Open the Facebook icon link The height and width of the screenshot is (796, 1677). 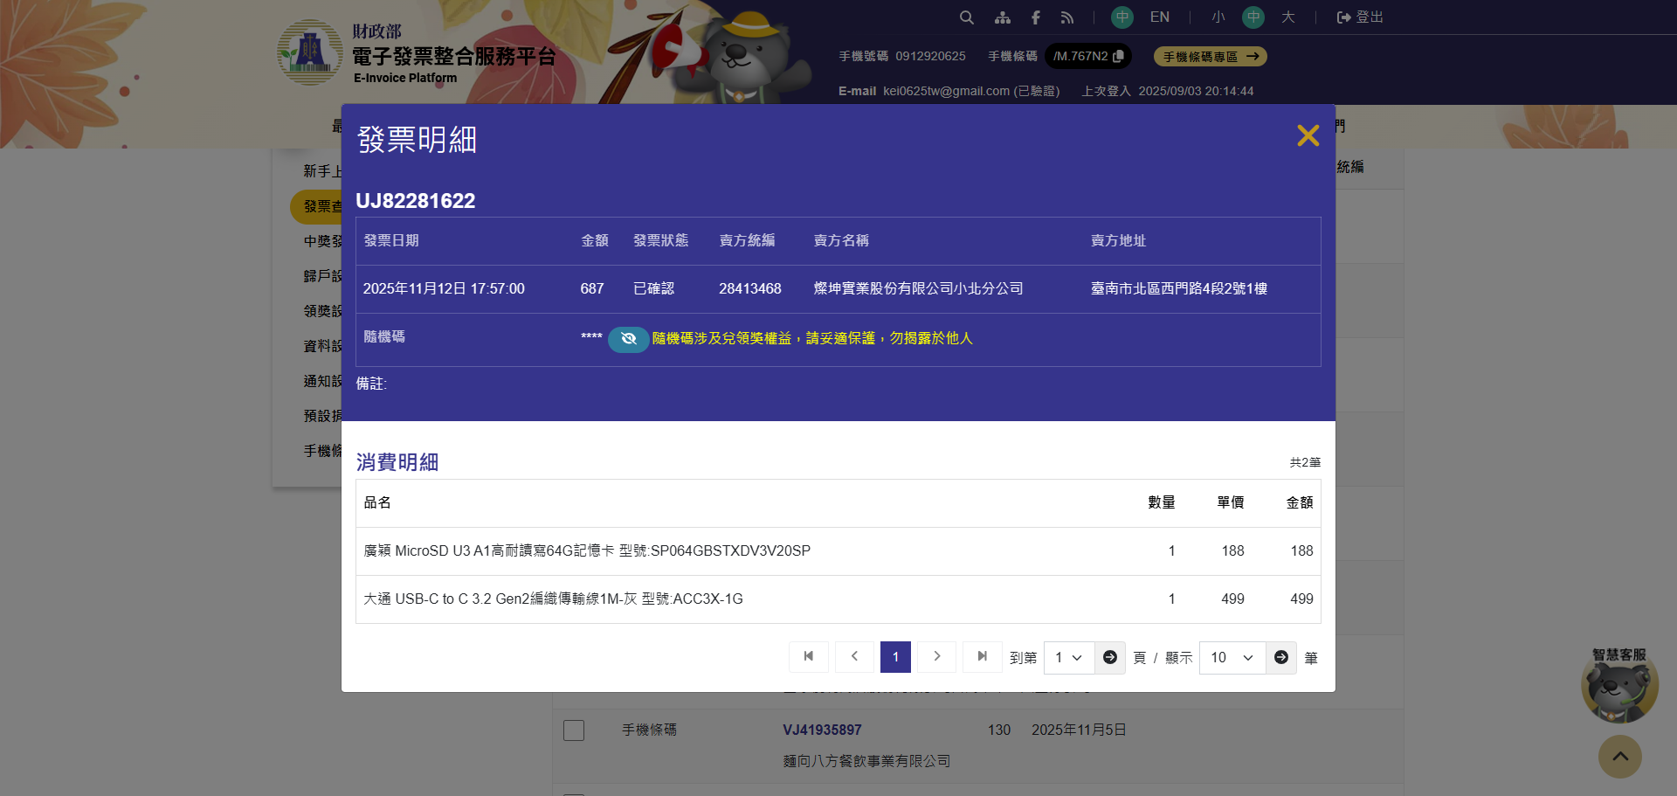tap(1035, 17)
